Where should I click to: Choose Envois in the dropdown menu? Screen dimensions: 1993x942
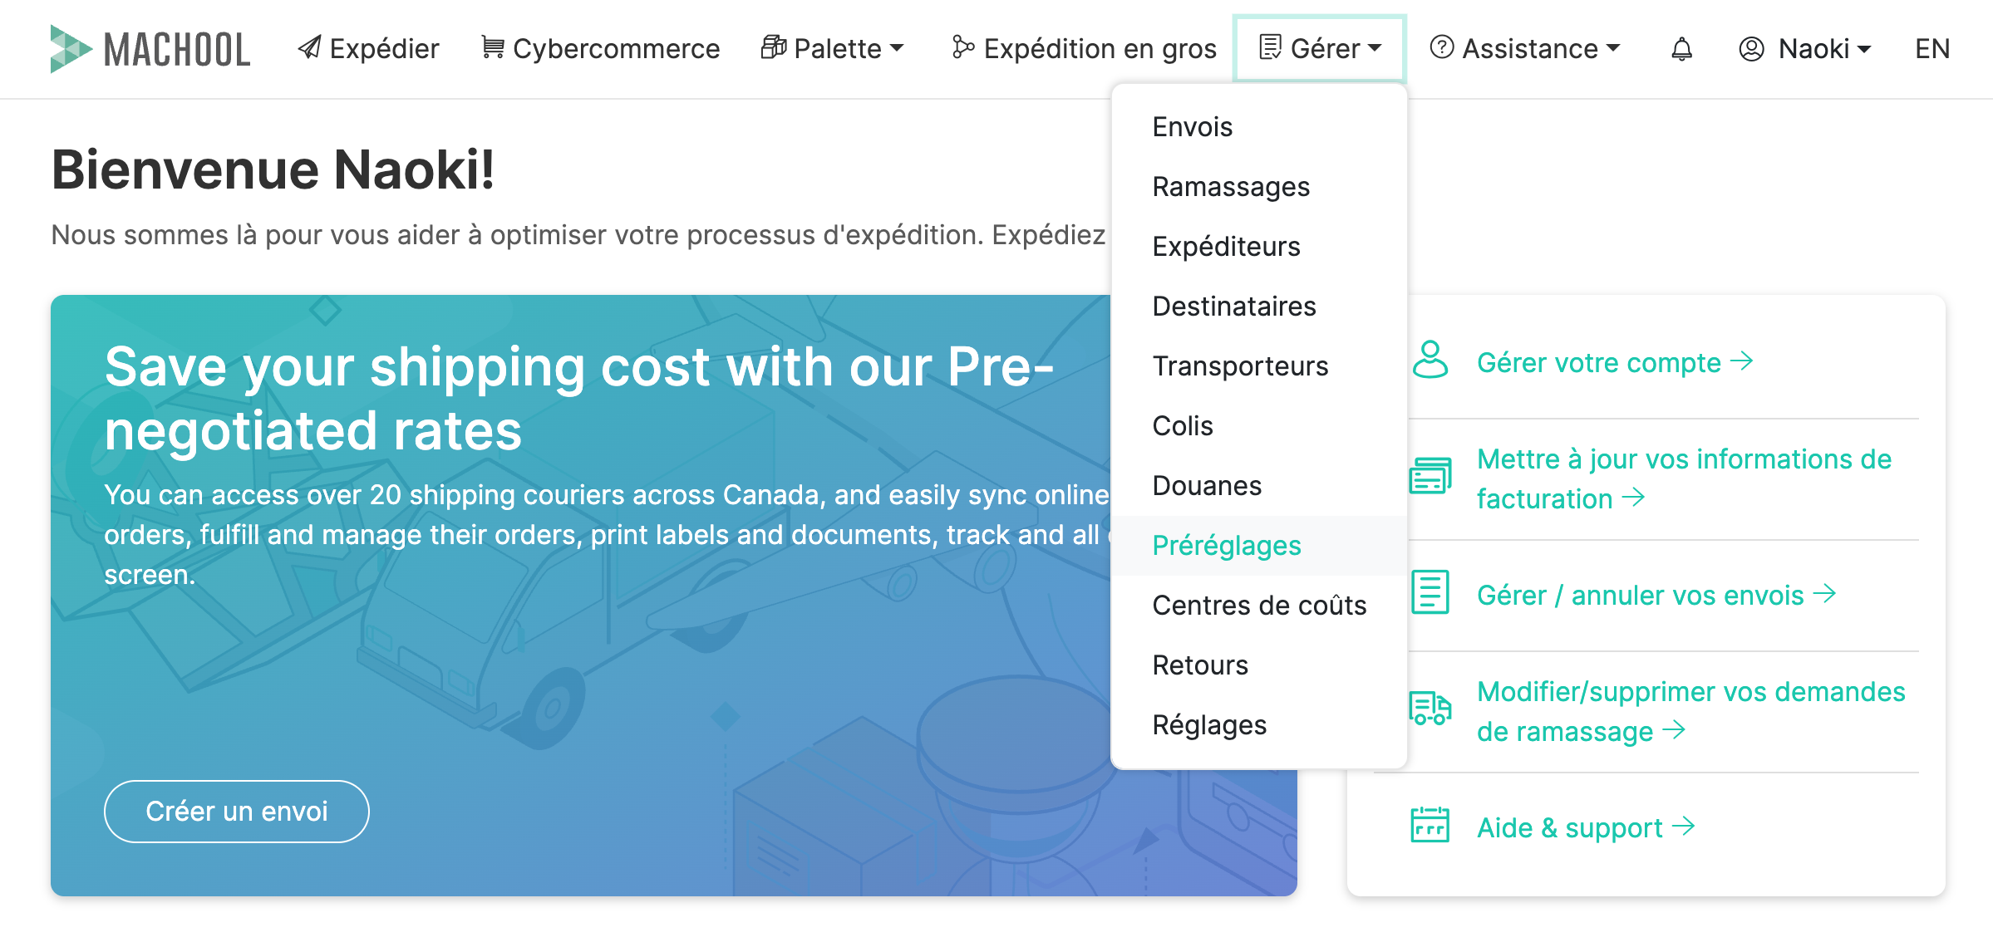[1193, 127]
